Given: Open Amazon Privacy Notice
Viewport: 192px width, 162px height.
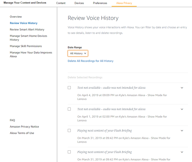Looking at the screenshot, I should (x=24, y=126).
